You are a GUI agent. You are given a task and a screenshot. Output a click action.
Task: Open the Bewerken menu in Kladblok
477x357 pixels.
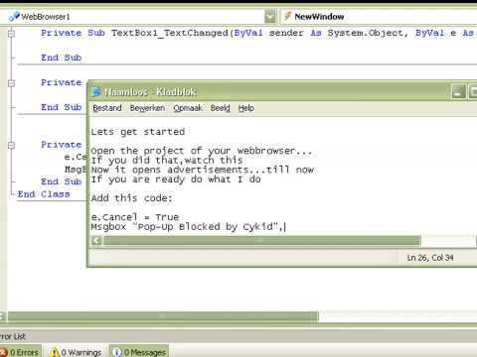pos(147,108)
